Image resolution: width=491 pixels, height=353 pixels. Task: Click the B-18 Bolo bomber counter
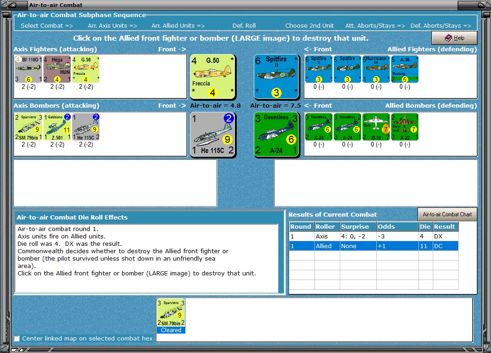pyautogui.click(x=376, y=127)
